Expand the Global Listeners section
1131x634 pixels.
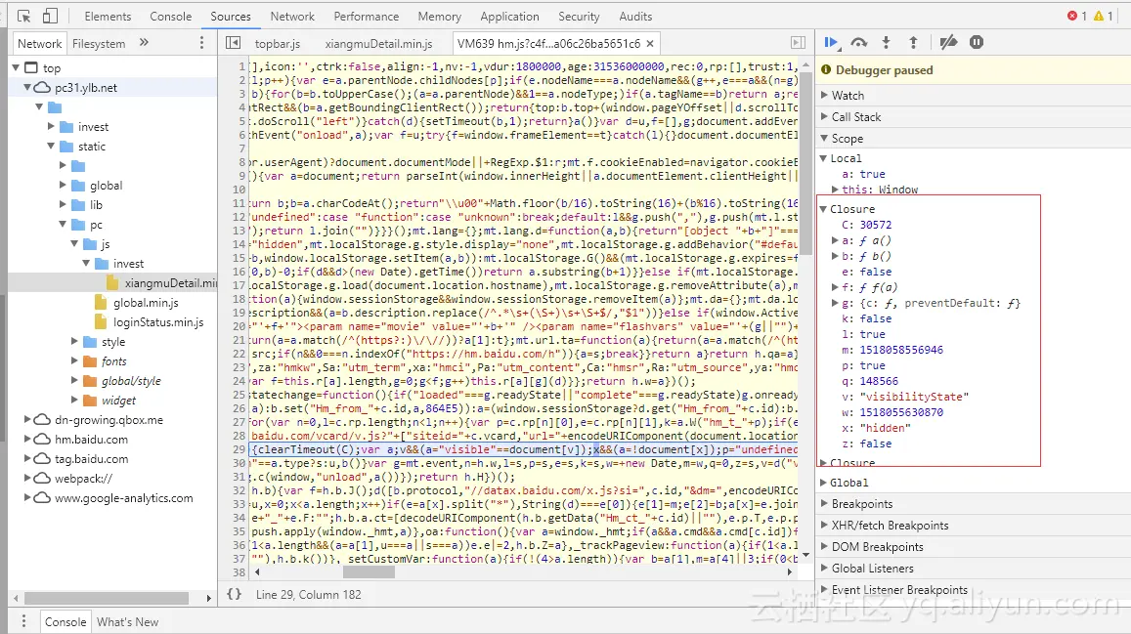point(825,569)
